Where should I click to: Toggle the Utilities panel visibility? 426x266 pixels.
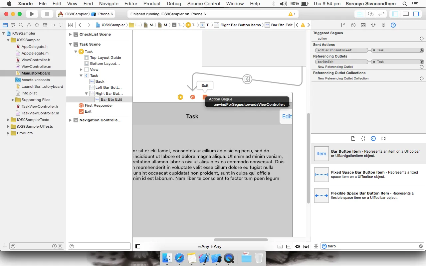pyautogui.click(x=416, y=14)
